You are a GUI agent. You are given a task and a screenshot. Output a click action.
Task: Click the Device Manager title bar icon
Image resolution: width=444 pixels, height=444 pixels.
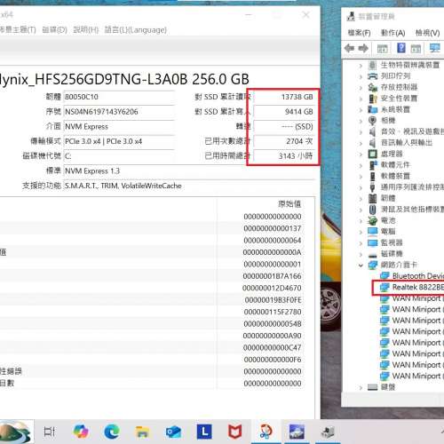[351, 16]
